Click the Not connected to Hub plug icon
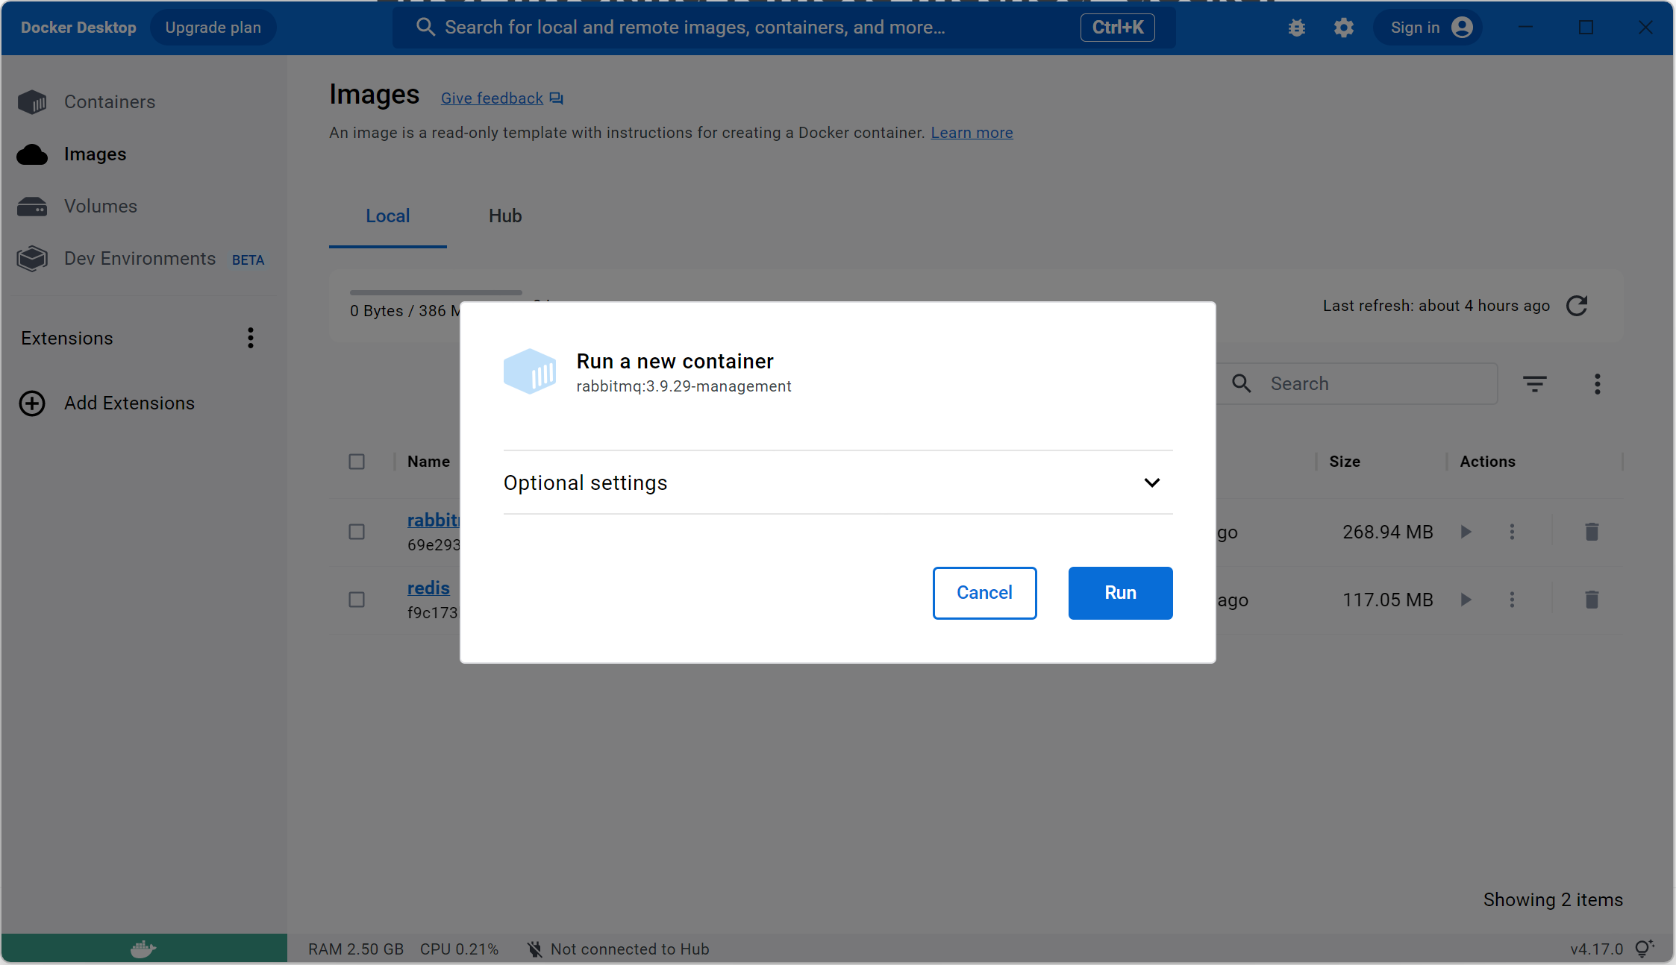 [x=534, y=949]
